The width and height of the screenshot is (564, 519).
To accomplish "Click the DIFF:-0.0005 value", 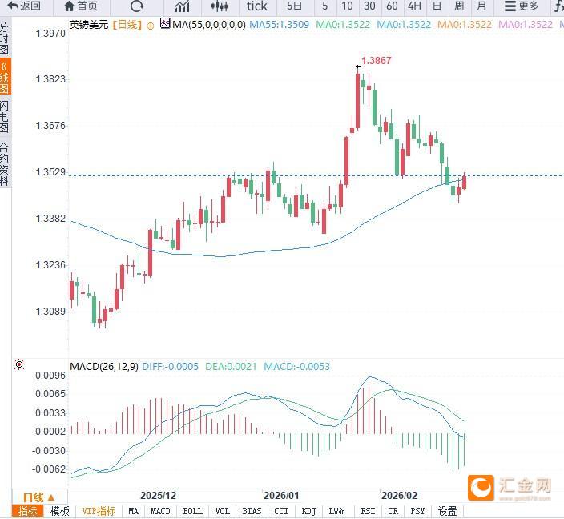I will 170,367.
